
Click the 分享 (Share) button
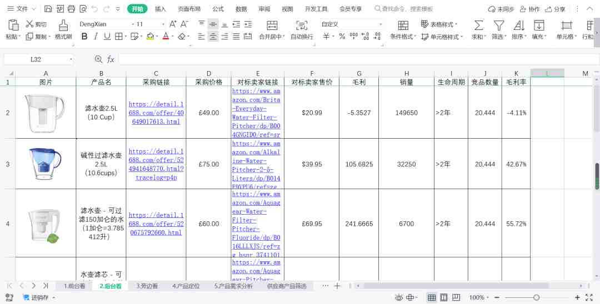pos(556,9)
